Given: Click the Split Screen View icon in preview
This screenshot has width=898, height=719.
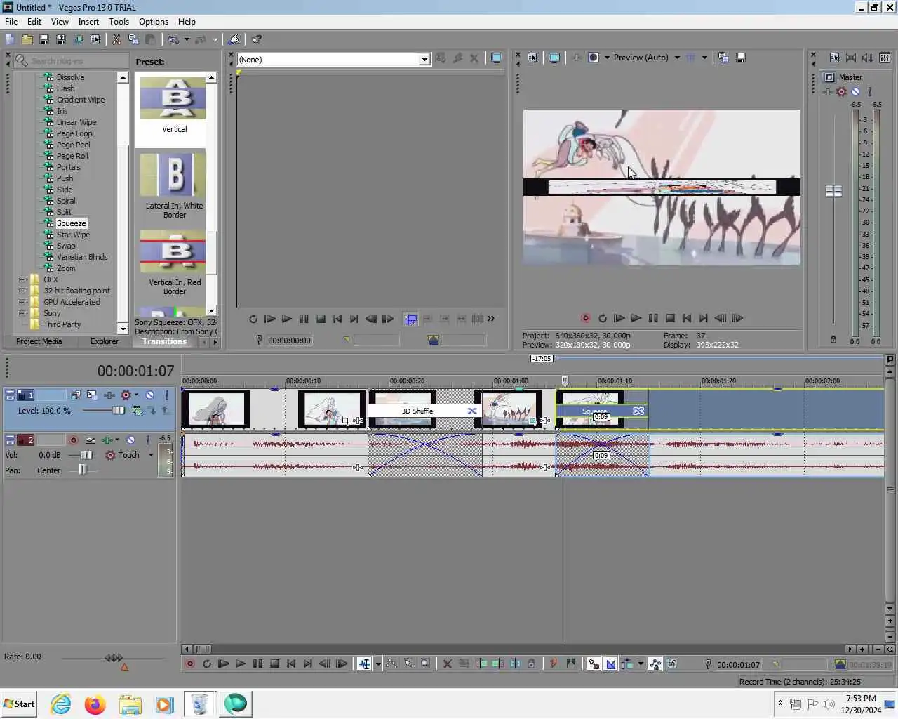Looking at the screenshot, I should (593, 58).
